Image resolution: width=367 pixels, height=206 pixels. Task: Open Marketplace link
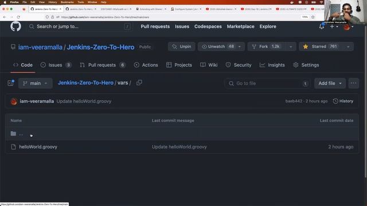pos(240,26)
